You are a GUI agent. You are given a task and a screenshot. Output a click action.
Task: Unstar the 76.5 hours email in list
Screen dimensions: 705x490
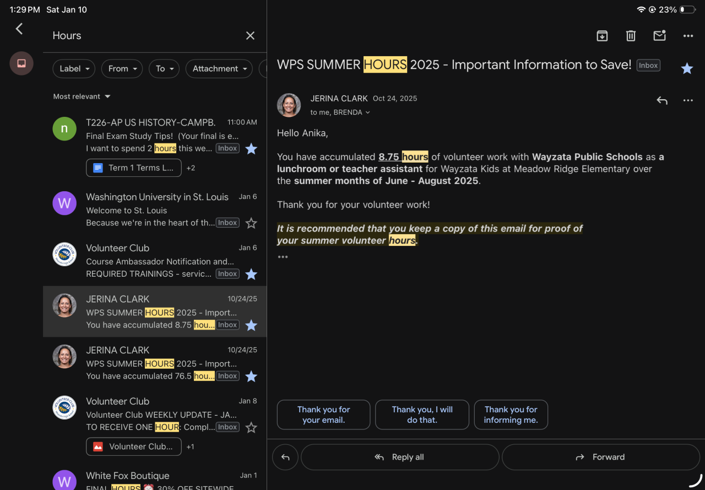pos(251,376)
